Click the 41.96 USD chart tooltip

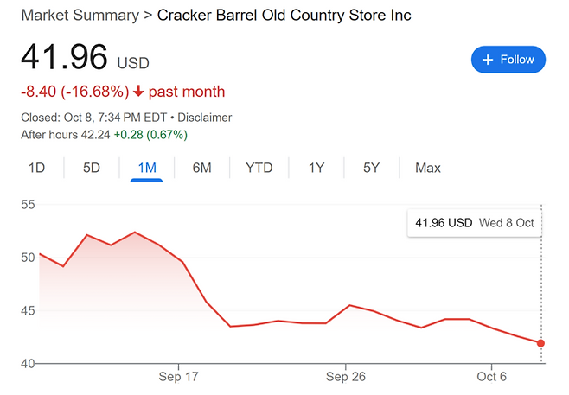[x=474, y=223]
